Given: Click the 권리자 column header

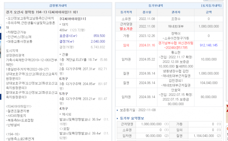Looking at the screenshot, I should pos(176,12).
